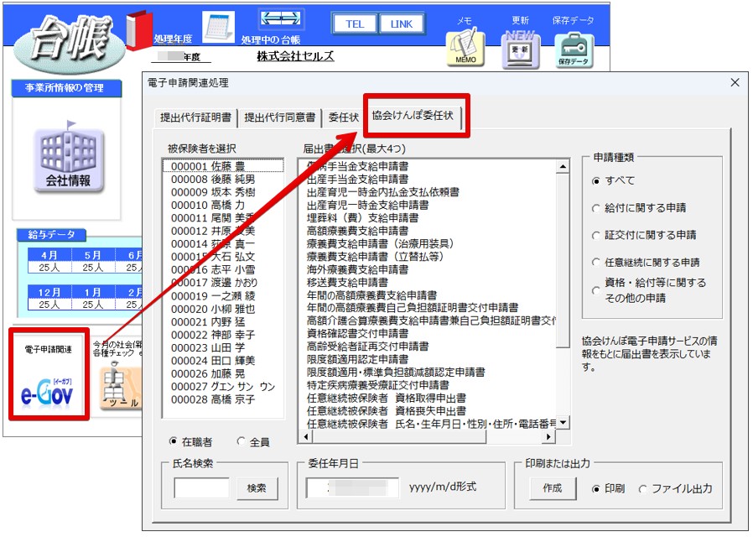Select insured person 000008 後藤 純男
The height and width of the screenshot is (537, 753).
(x=223, y=180)
